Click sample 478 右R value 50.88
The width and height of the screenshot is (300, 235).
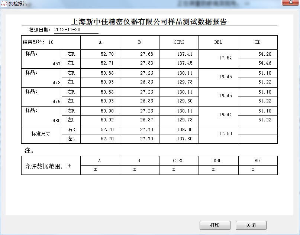pos(107,73)
